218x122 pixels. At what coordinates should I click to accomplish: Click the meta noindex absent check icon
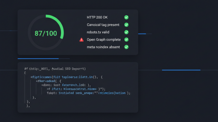click(x=126, y=47)
